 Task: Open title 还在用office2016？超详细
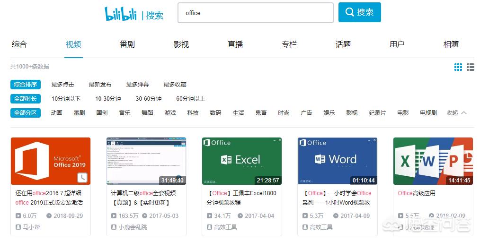point(49,198)
